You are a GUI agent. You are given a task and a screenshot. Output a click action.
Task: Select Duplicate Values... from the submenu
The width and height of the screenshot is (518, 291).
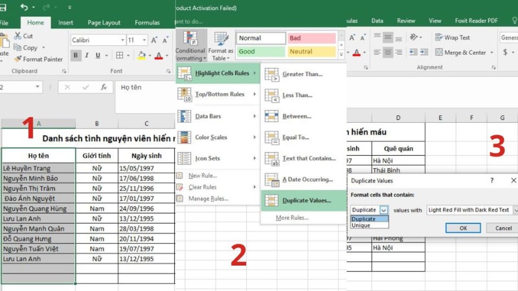[306, 200]
